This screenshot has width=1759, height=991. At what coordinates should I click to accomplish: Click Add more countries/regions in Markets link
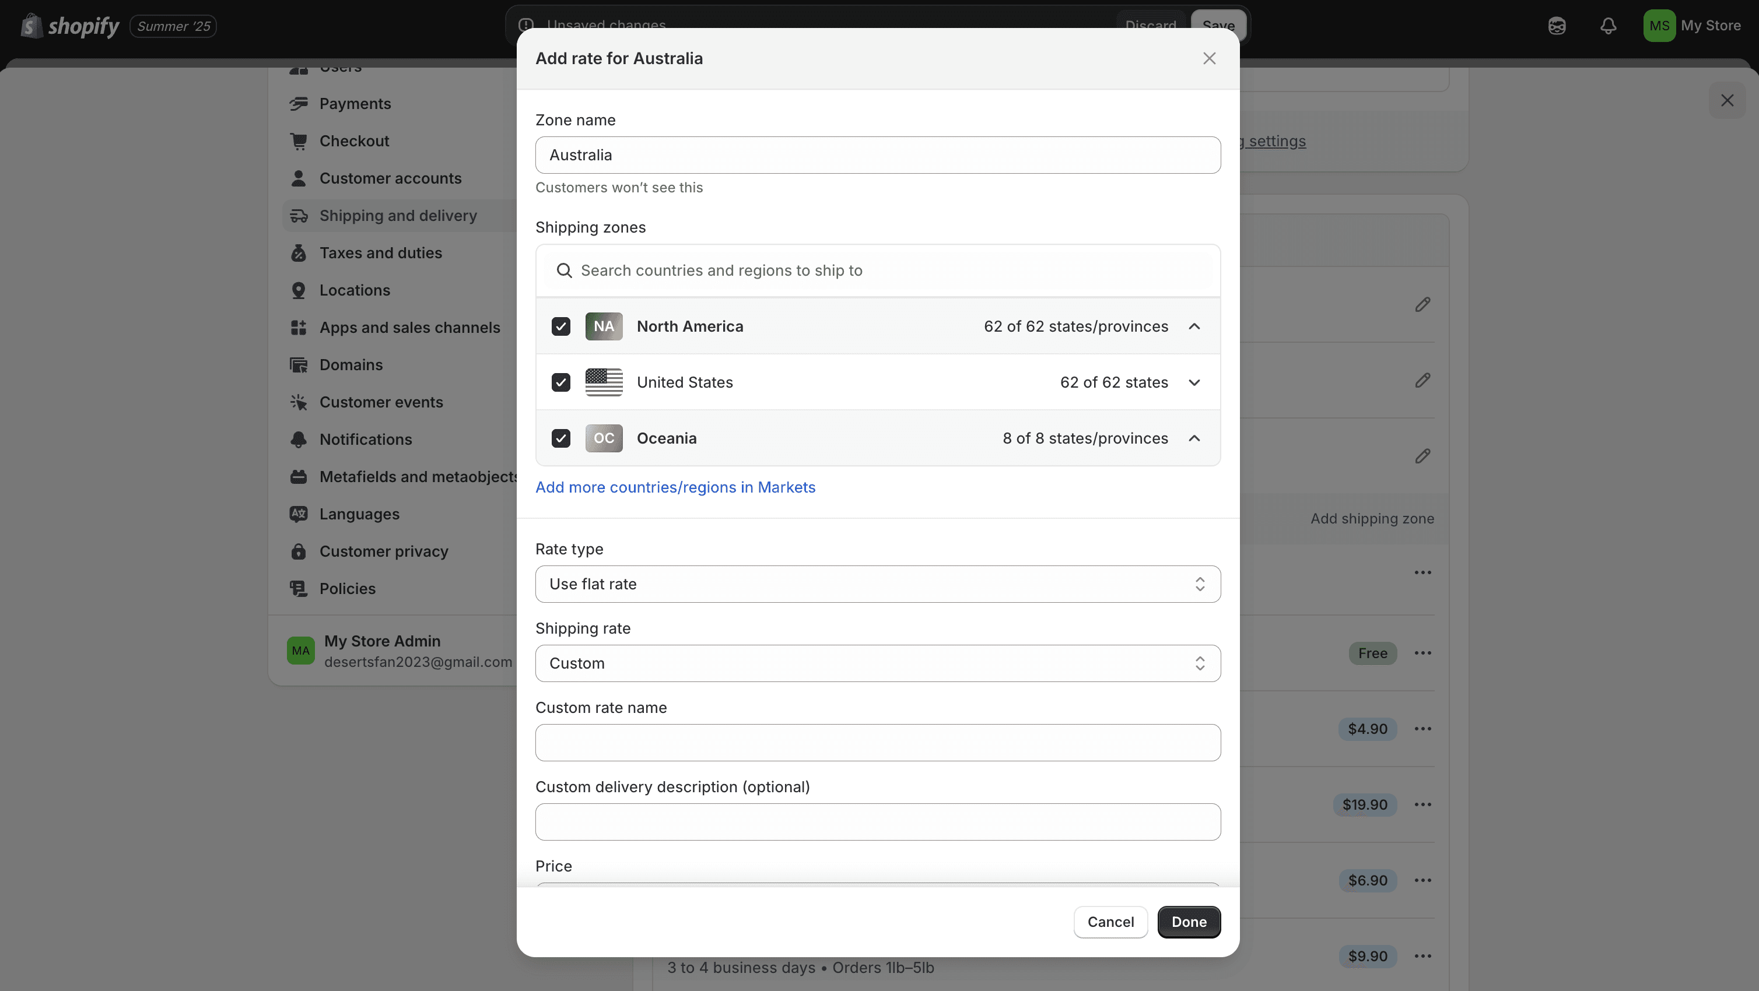(x=675, y=487)
